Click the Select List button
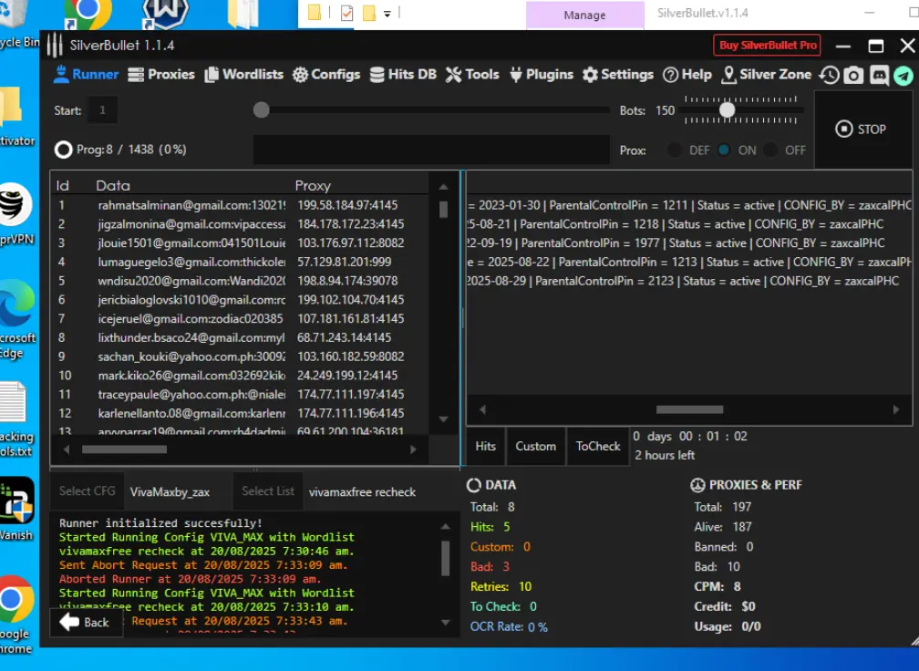Viewport: 919px width, 671px height. click(268, 491)
